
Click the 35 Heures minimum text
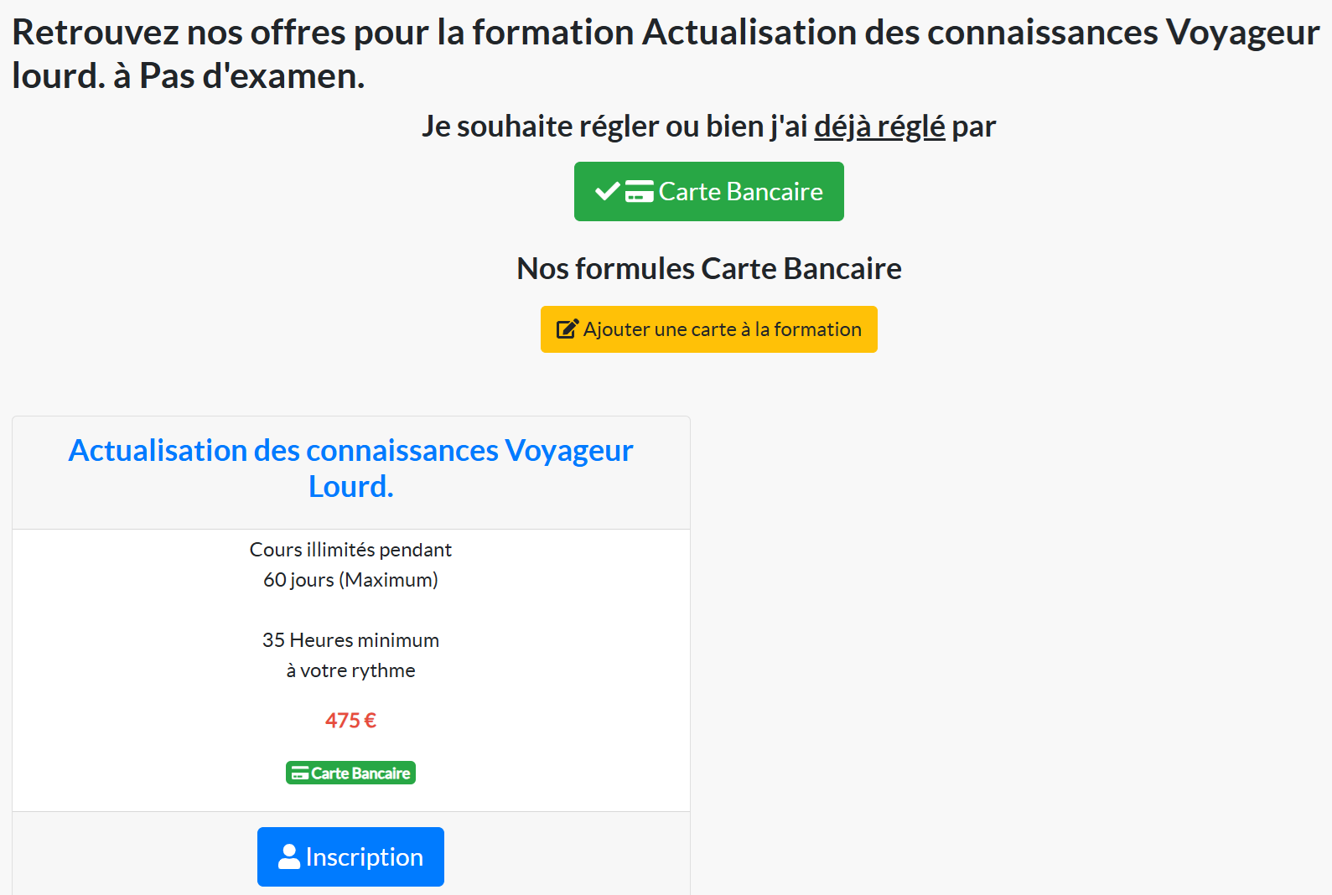[x=350, y=640]
